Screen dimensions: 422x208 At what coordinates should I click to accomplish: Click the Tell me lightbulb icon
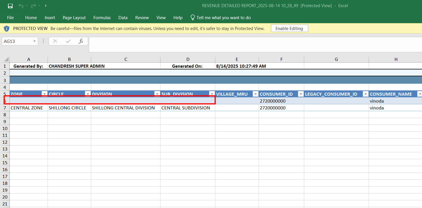pos(193,17)
